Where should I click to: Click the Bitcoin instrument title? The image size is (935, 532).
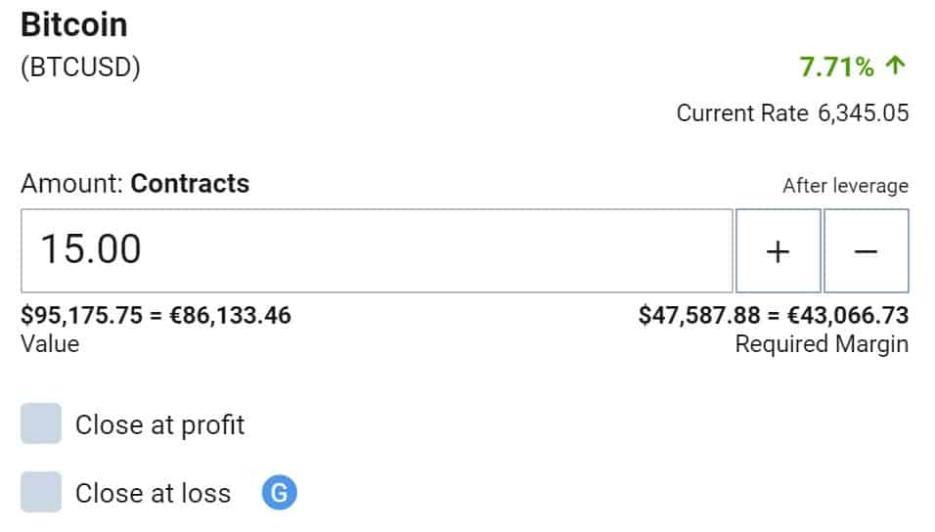tap(74, 25)
